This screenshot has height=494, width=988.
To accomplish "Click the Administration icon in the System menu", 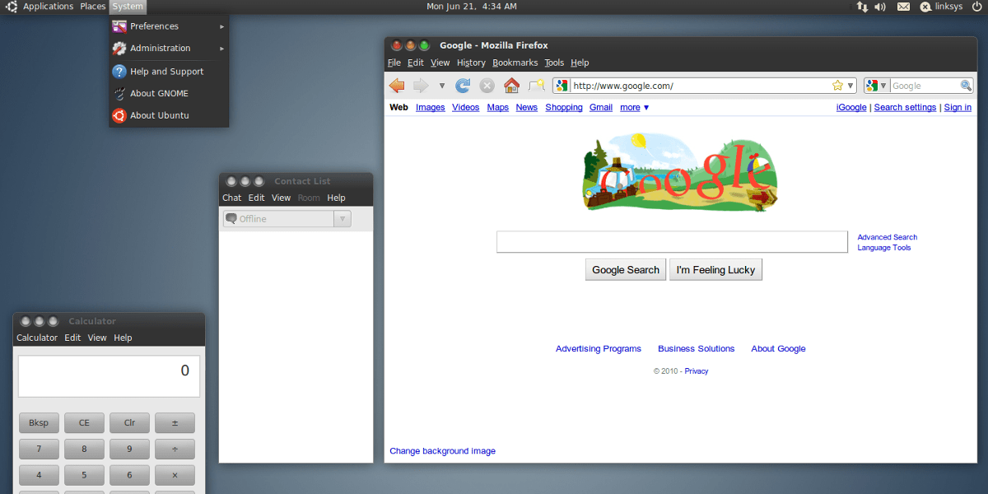I will (x=119, y=49).
